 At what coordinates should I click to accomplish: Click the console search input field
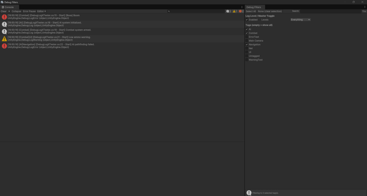196,11
